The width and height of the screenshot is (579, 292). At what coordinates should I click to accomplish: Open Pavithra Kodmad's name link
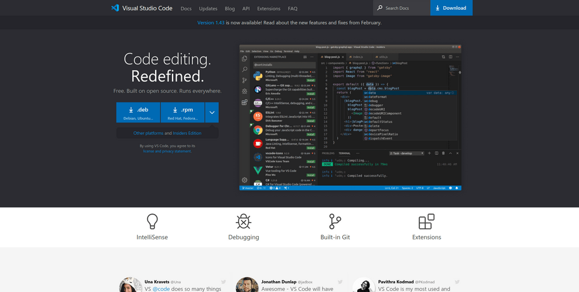(x=395, y=282)
